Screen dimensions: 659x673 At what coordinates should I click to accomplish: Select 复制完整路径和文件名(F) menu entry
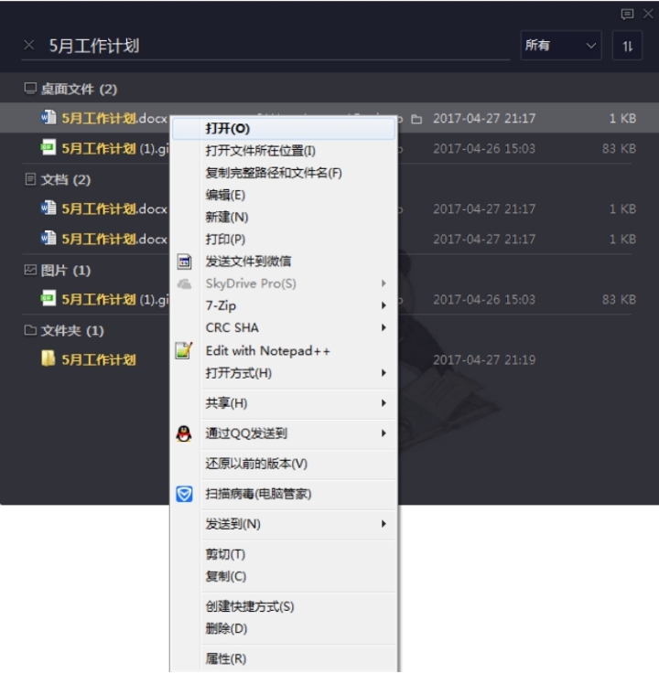pyautogui.click(x=274, y=173)
